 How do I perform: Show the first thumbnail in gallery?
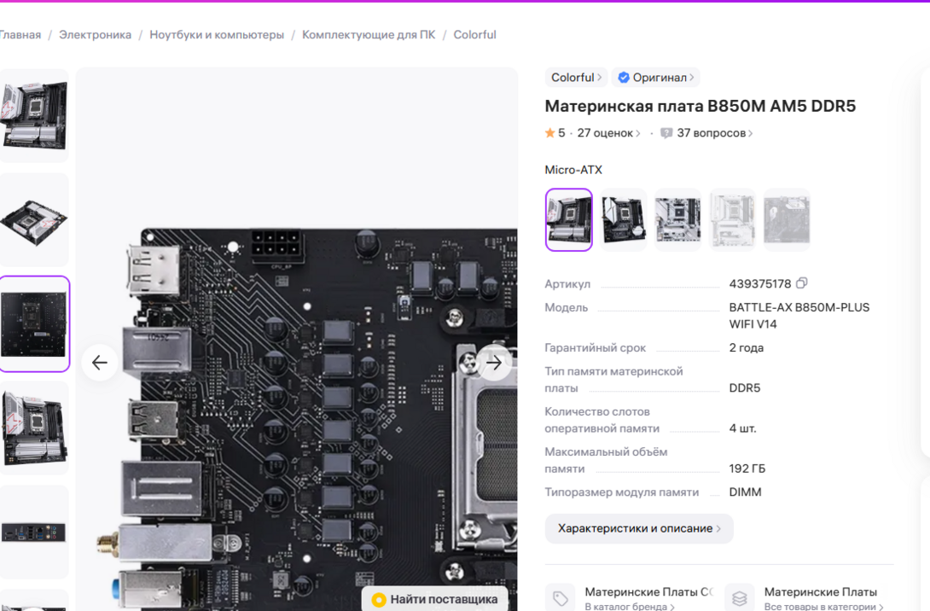pos(34,114)
